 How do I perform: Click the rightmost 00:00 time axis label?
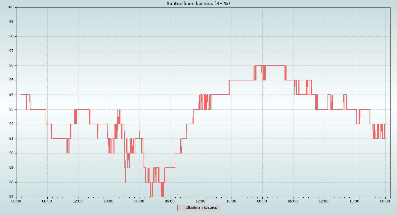tap(385, 201)
